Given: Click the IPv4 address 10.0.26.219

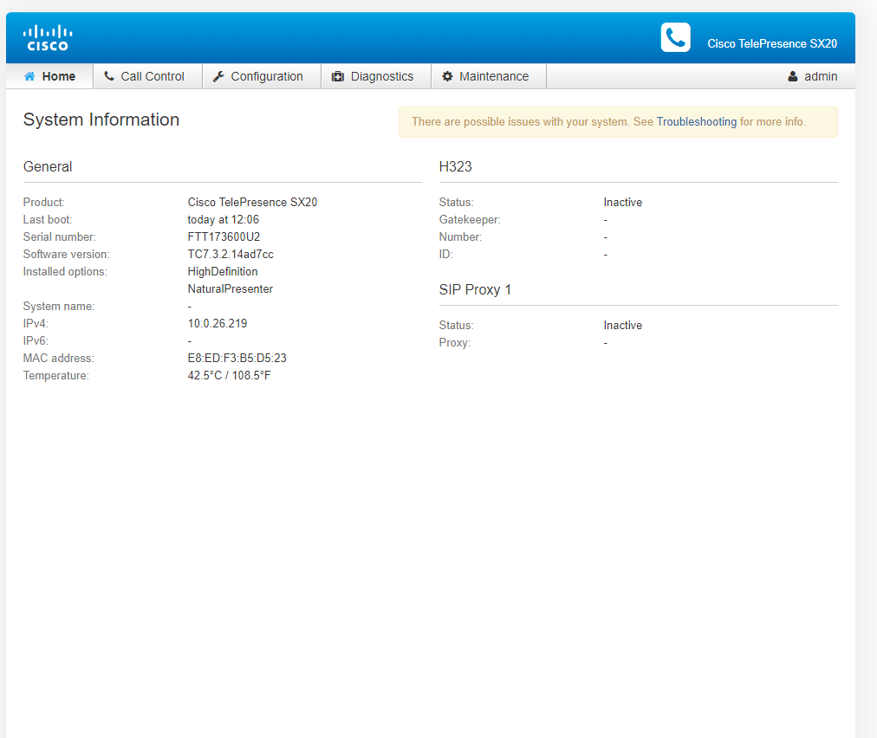Looking at the screenshot, I should (x=218, y=323).
